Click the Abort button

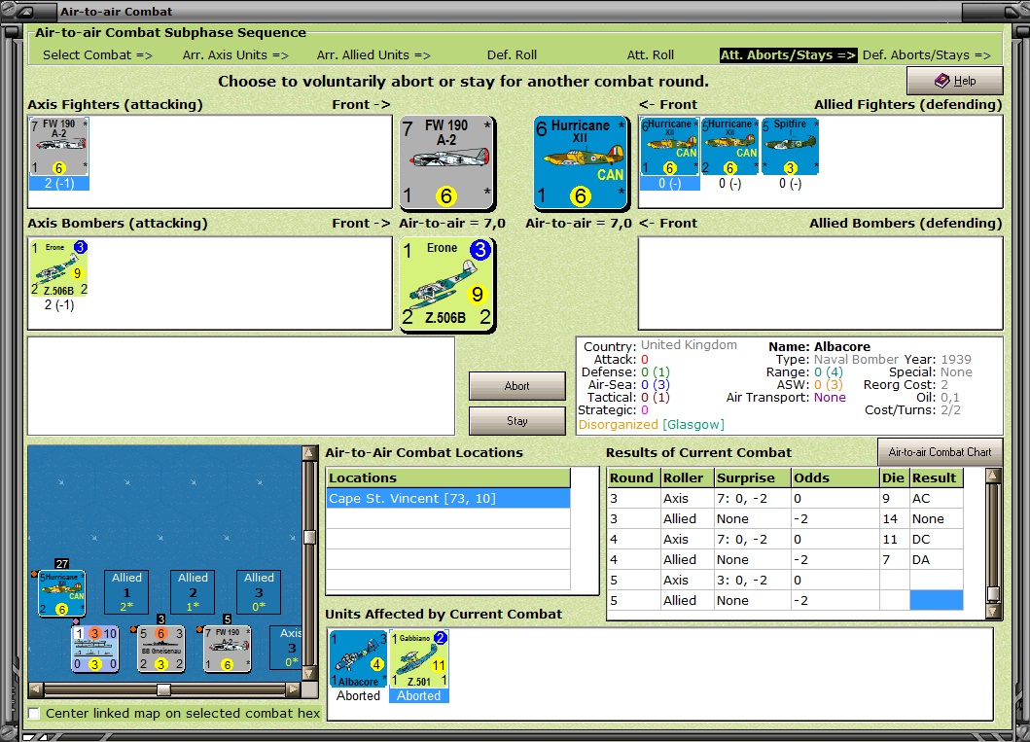coord(517,386)
